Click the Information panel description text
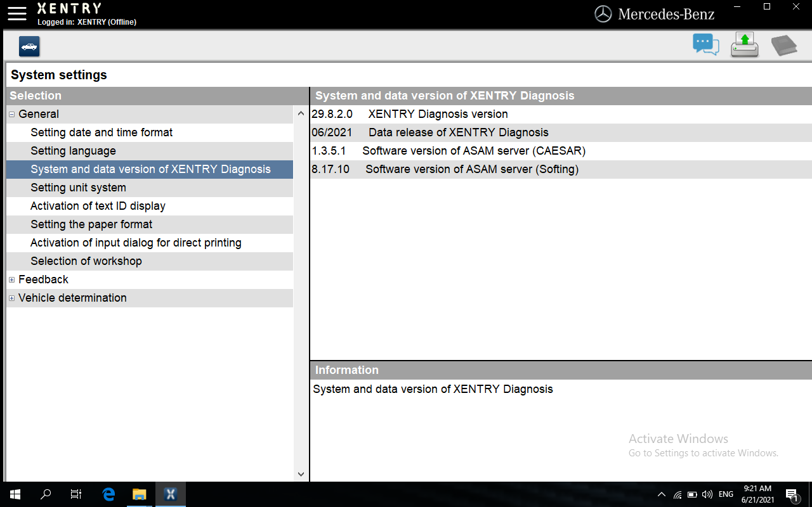 pos(433,389)
